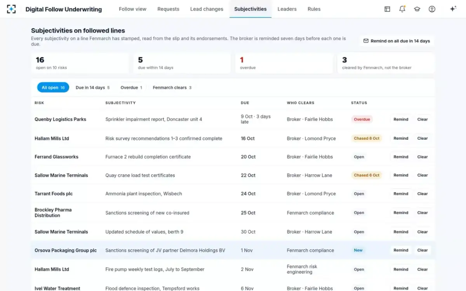Clear Quenby Logistics Parks subjectivity

(x=423, y=120)
